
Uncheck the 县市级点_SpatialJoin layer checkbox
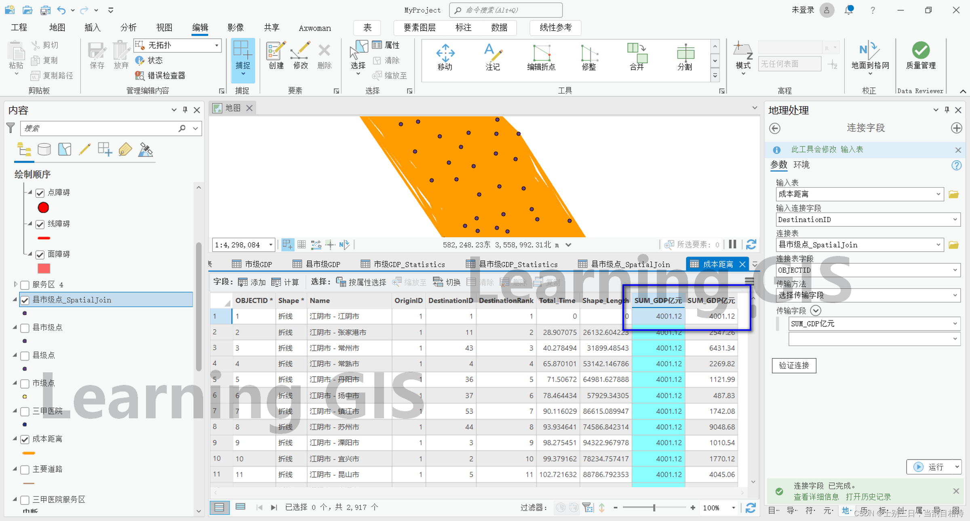[x=25, y=300]
